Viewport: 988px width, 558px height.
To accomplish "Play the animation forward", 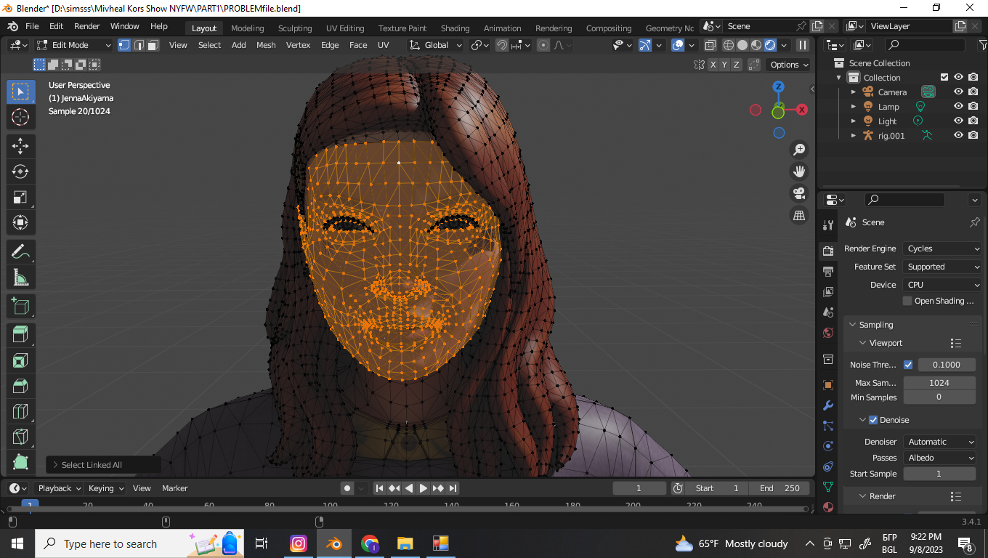I will pyautogui.click(x=424, y=488).
